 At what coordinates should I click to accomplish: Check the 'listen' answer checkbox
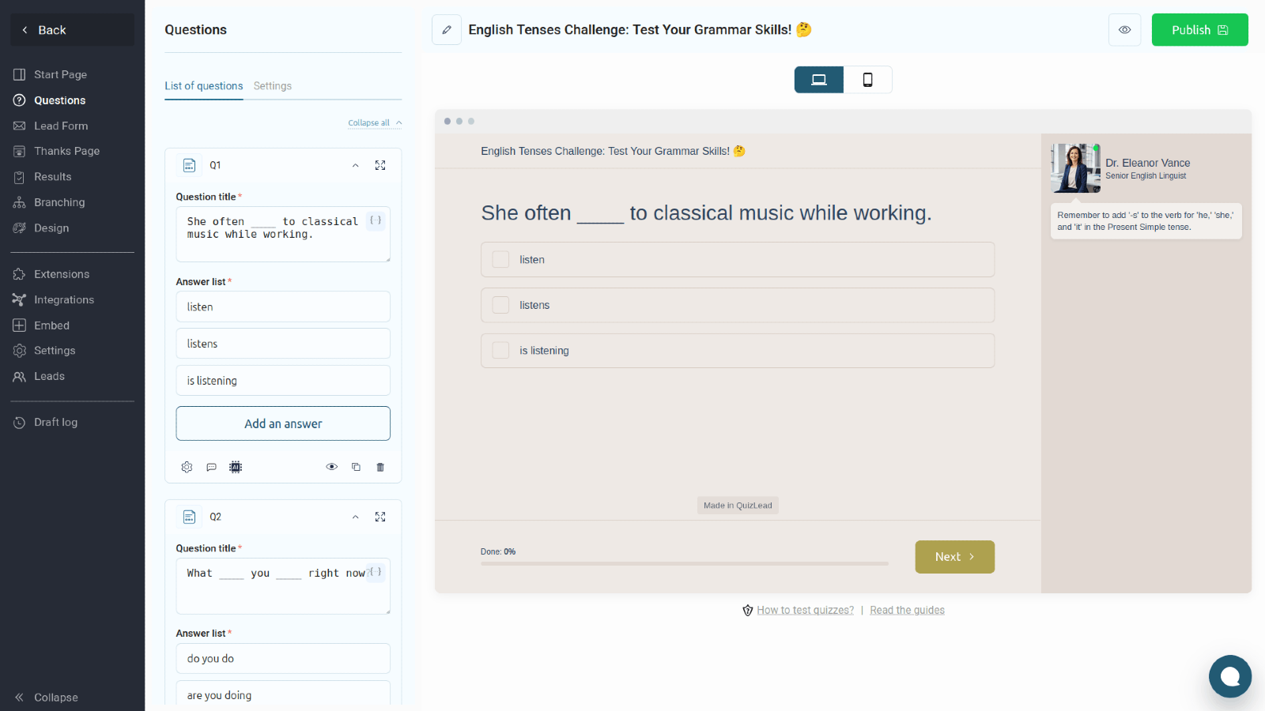pos(500,260)
